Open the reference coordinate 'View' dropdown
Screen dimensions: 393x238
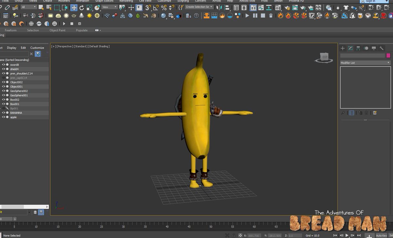[x=109, y=7]
